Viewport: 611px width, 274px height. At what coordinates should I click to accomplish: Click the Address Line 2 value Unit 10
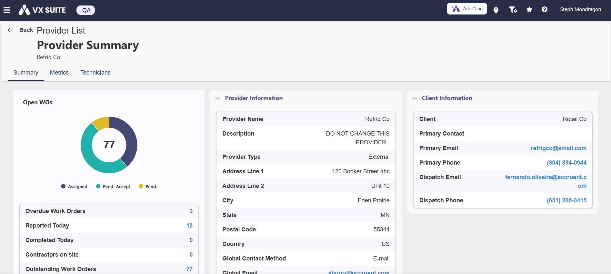click(380, 186)
